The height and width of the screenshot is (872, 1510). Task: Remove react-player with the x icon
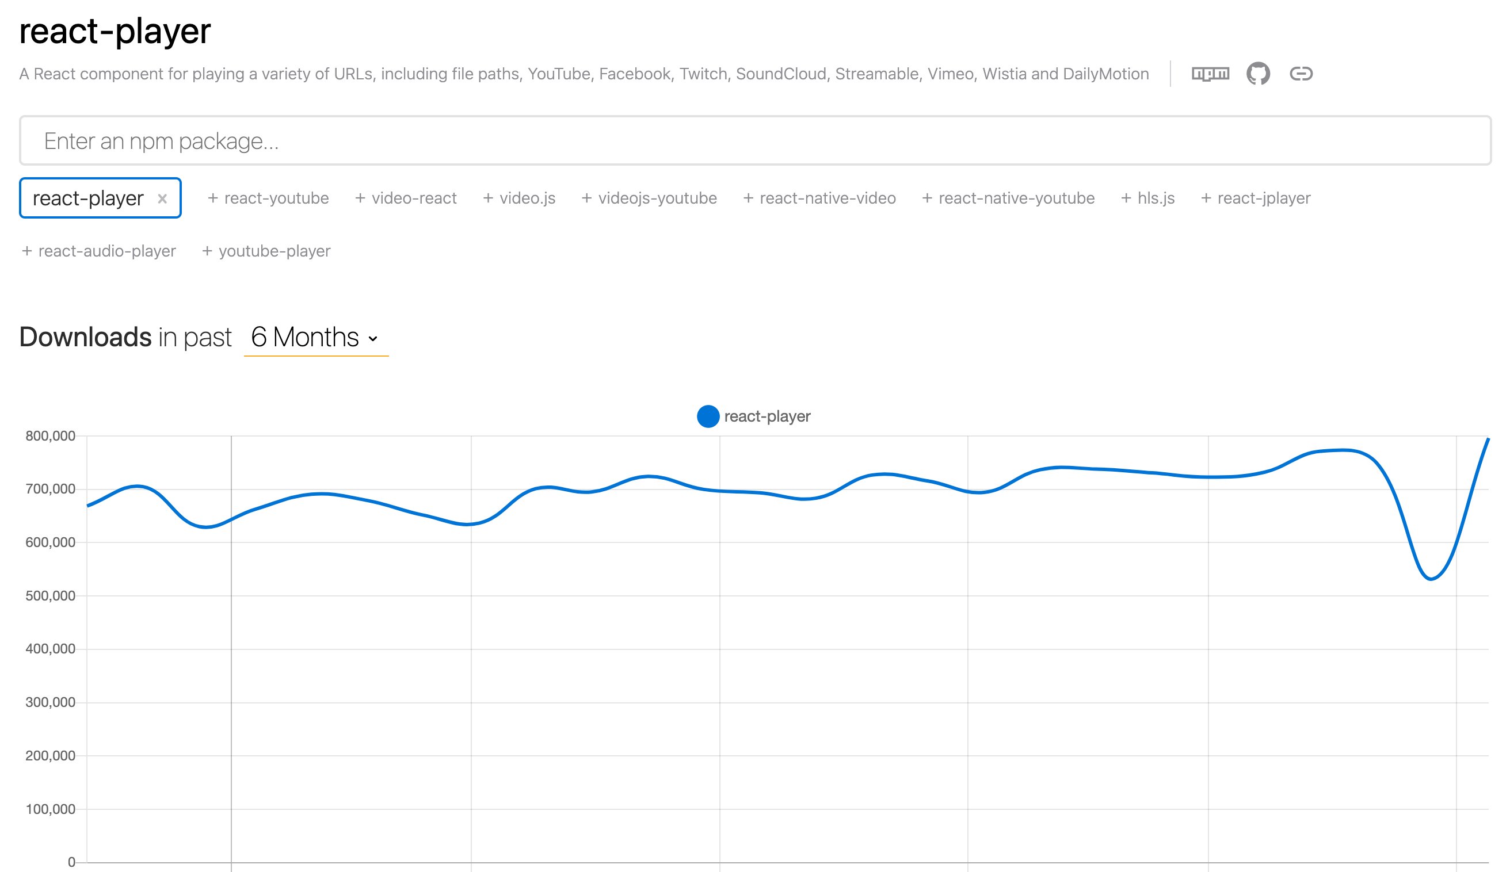(162, 199)
